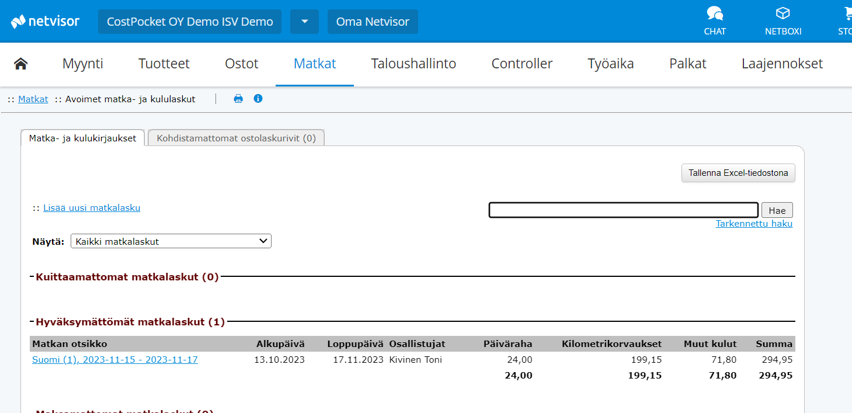Open the Taloushallinto menu
This screenshot has height=413, width=852.
click(414, 64)
